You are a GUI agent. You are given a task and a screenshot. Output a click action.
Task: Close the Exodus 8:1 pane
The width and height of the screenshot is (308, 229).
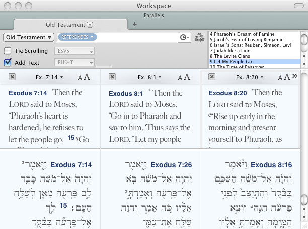click(x=112, y=77)
